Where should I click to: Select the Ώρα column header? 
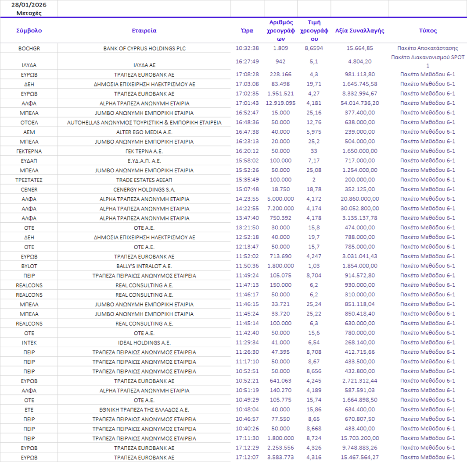tap(247, 30)
